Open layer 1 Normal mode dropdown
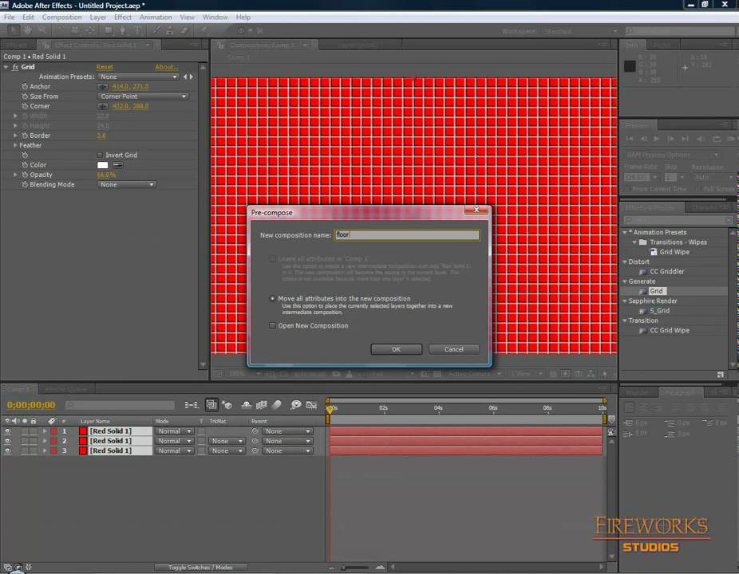Screen dimensions: 739x574 point(175,431)
